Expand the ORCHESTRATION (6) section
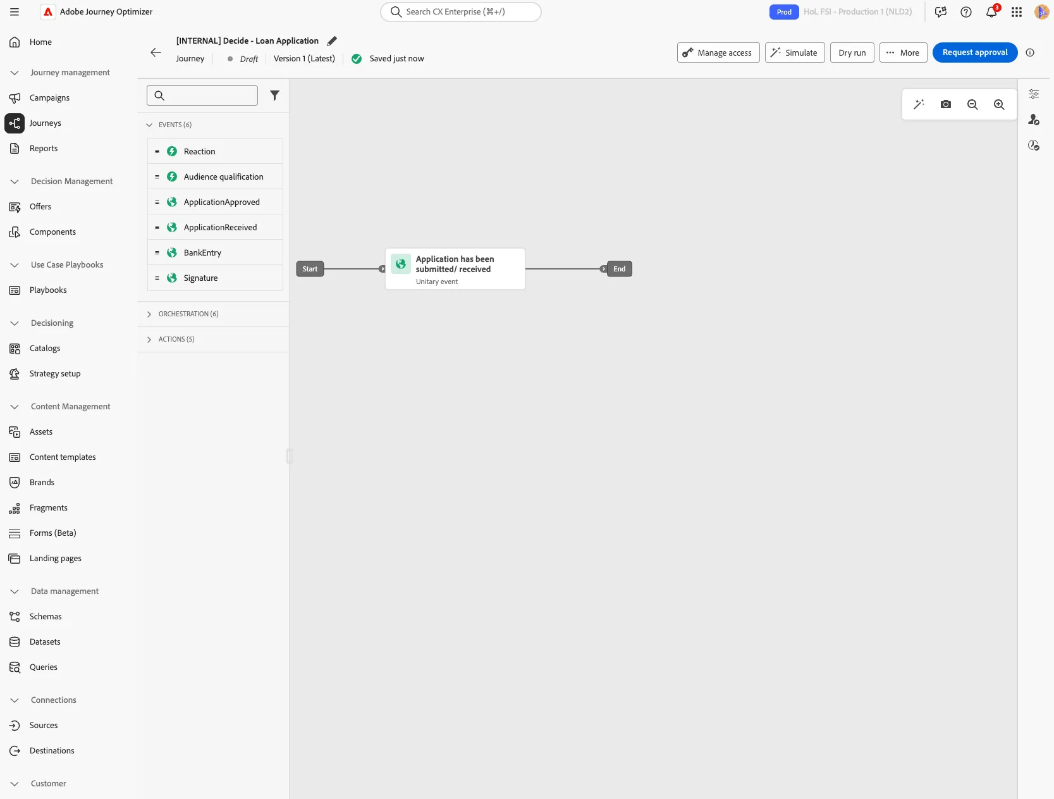Image resolution: width=1054 pixels, height=799 pixels. [149, 314]
